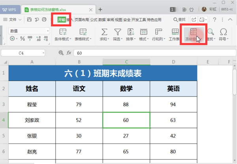The height and width of the screenshot is (164, 237).
Task: Open the 筛选 filter funnel tool
Action: [x=117, y=32]
